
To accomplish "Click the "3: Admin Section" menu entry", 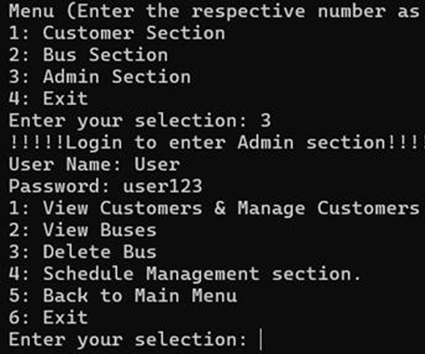I will (x=99, y=77).
